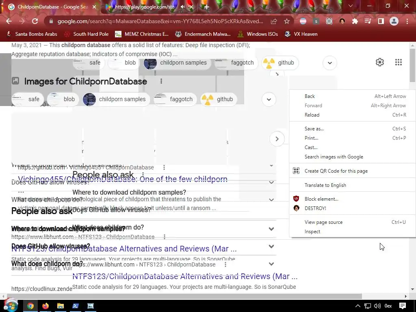Select Save as... in the context menu

tap(353, 129)
